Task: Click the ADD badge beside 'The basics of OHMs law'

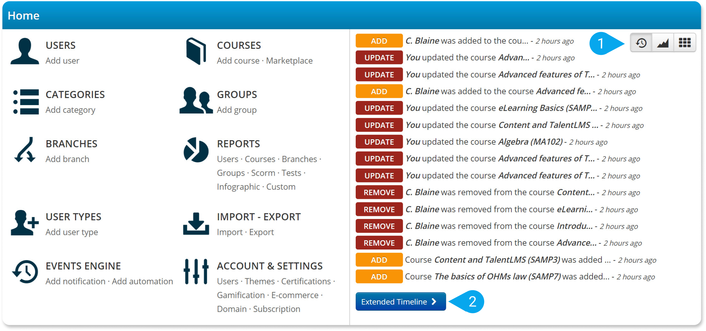Action: point(379,276)
